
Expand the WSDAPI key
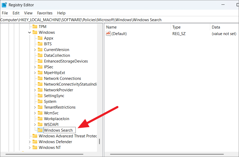(x=35, y=125)
